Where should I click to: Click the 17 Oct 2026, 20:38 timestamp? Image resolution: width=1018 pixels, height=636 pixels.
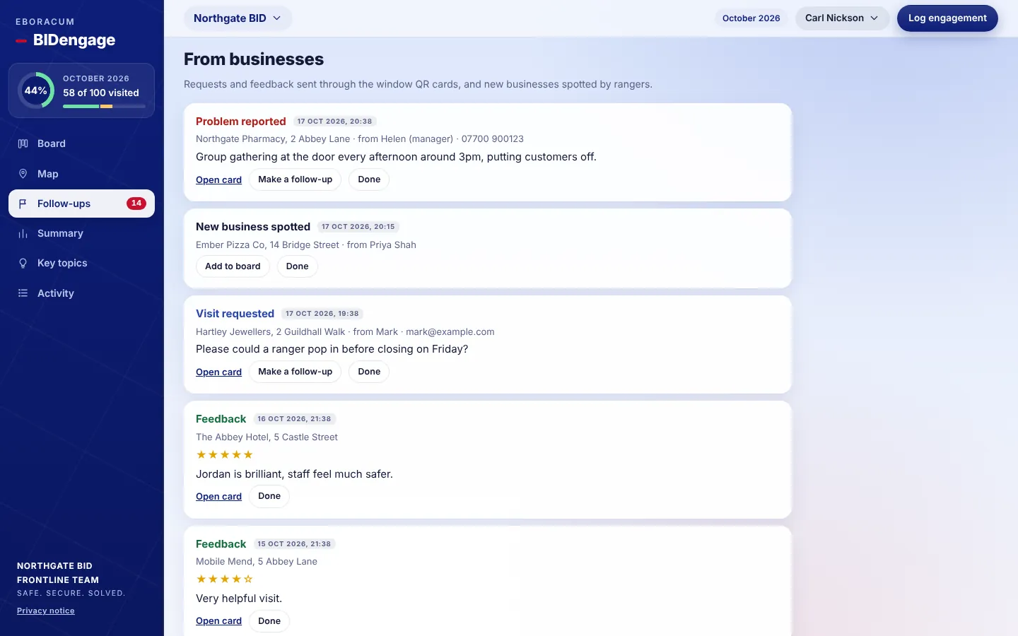click(x=334, y=122)
